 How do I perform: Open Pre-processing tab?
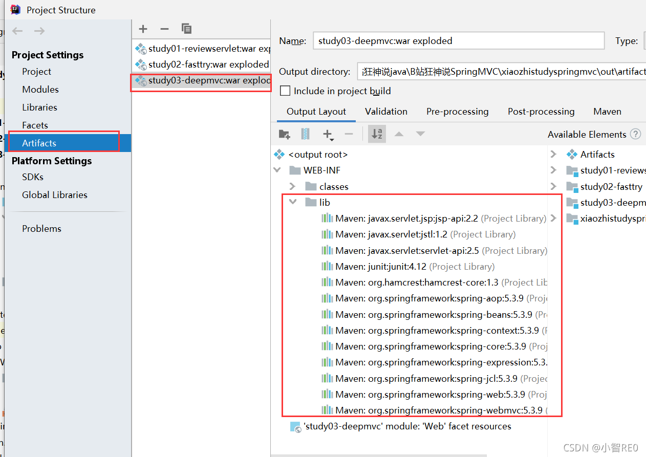point(457,112)
